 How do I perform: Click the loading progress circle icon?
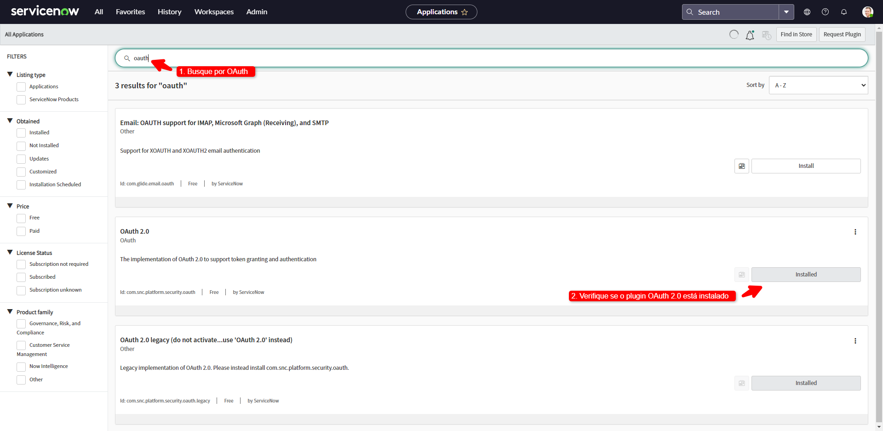coord(734,34)
